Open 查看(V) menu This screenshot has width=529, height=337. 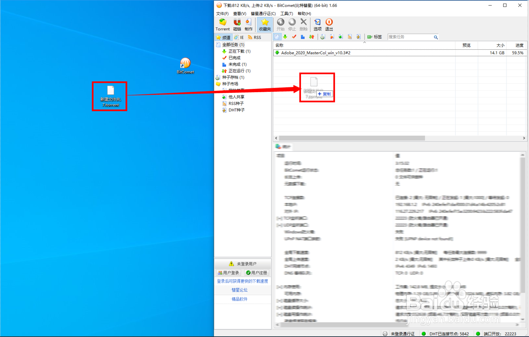(239, 13)
